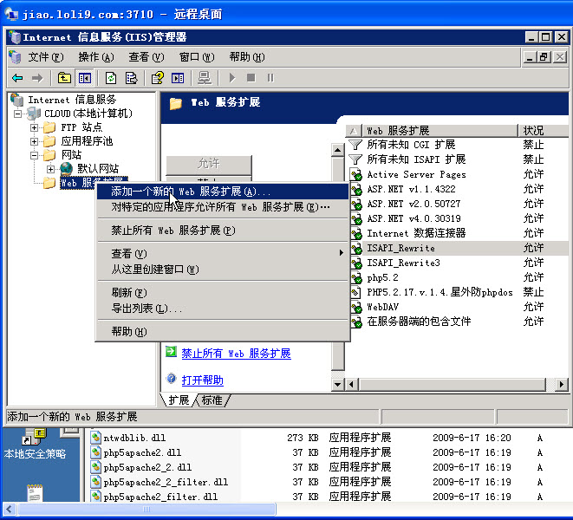573x520 pixels.
Task: Expand the default website tree node
Action: pos(50,169)
